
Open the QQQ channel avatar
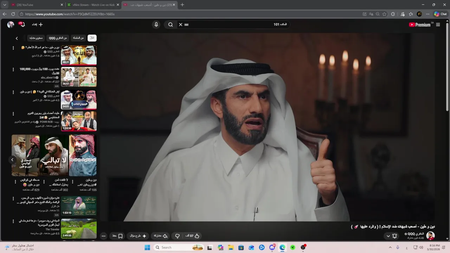430,236
